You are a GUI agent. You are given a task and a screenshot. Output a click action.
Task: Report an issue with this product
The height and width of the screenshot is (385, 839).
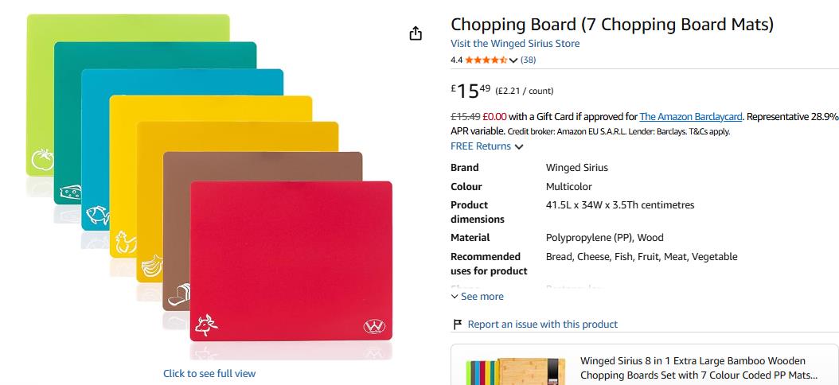click(x=543, y=324)
